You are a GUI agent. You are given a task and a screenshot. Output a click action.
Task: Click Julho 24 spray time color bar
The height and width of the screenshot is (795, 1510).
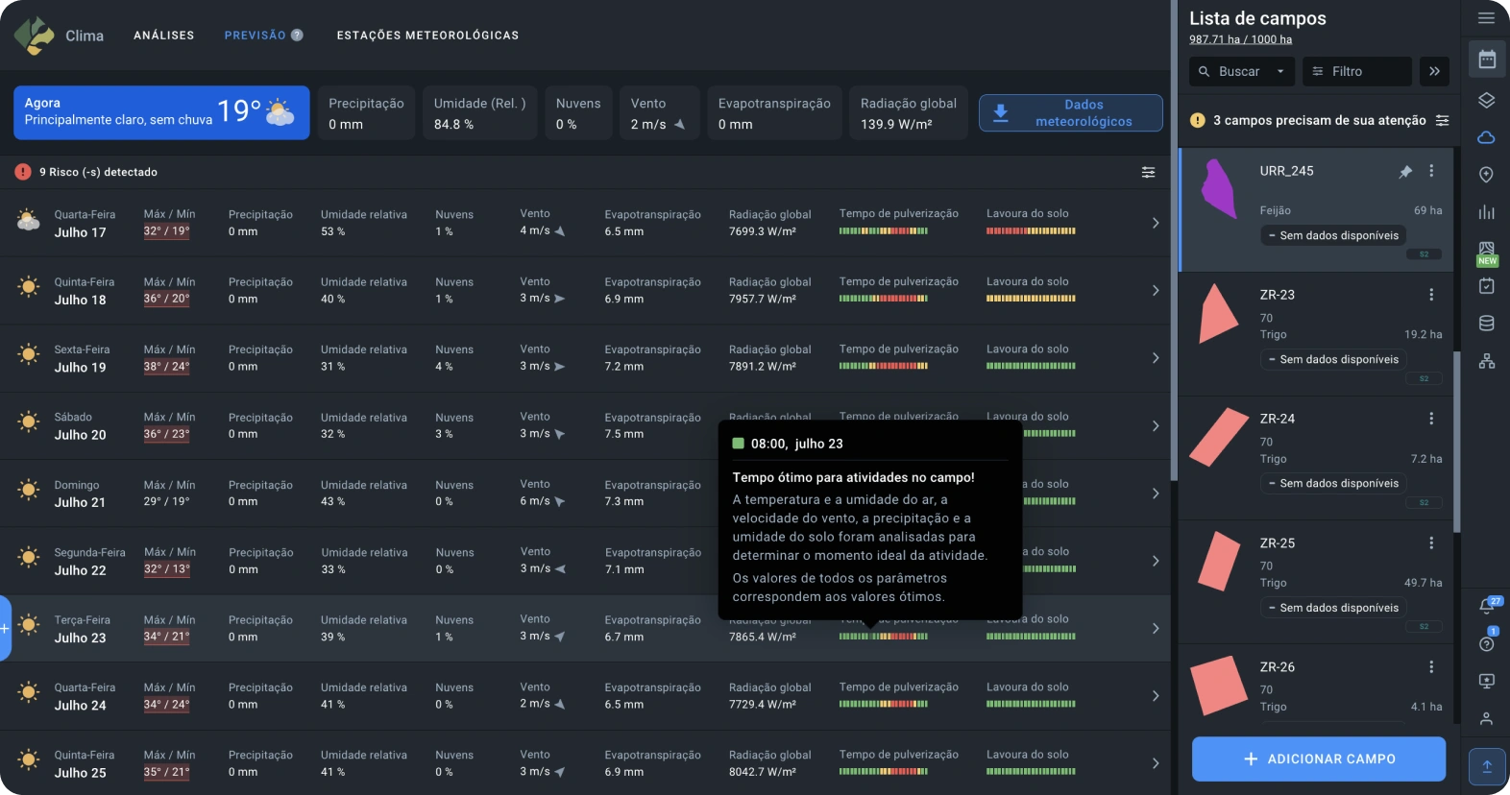pyautogui.click(x=883, y=705)
